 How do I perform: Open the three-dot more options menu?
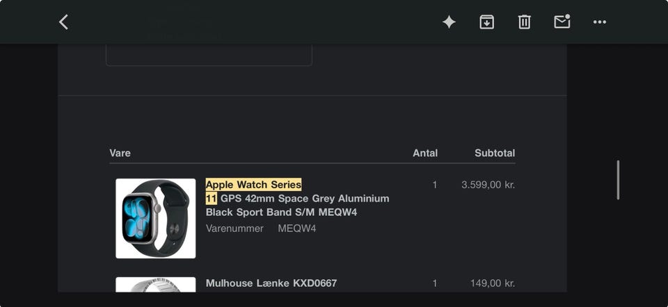pos(600,22)
